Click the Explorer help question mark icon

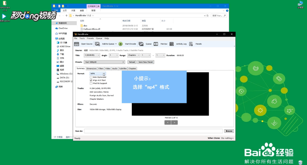(x=227, y=11)
